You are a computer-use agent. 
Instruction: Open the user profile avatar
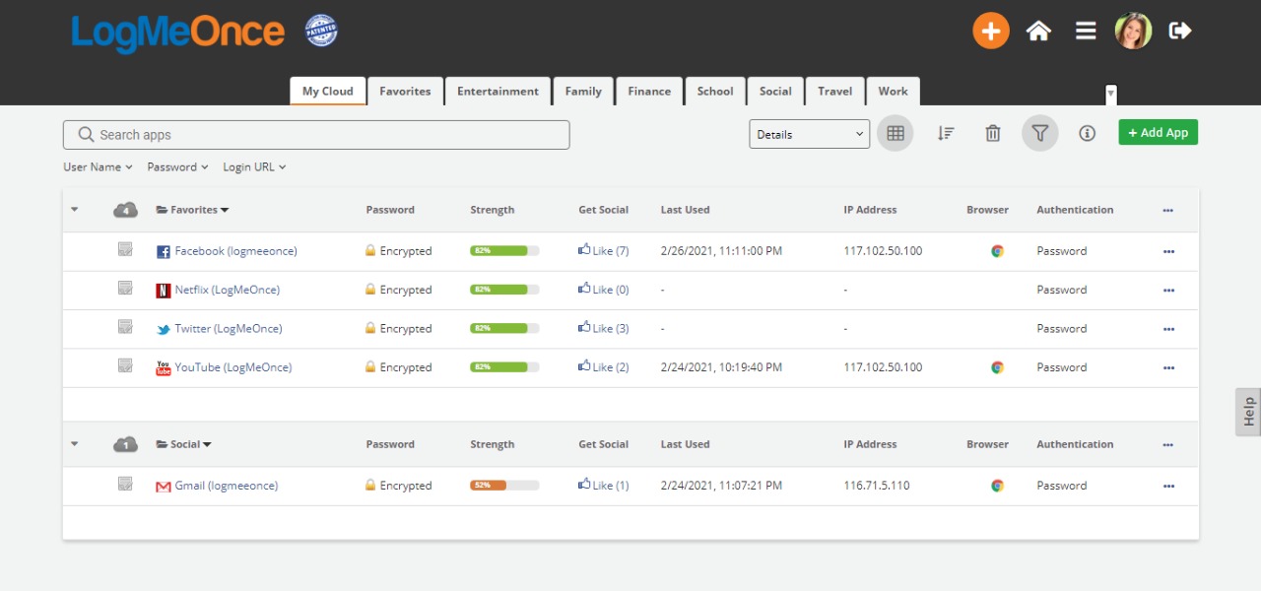tap(1133, 31)
